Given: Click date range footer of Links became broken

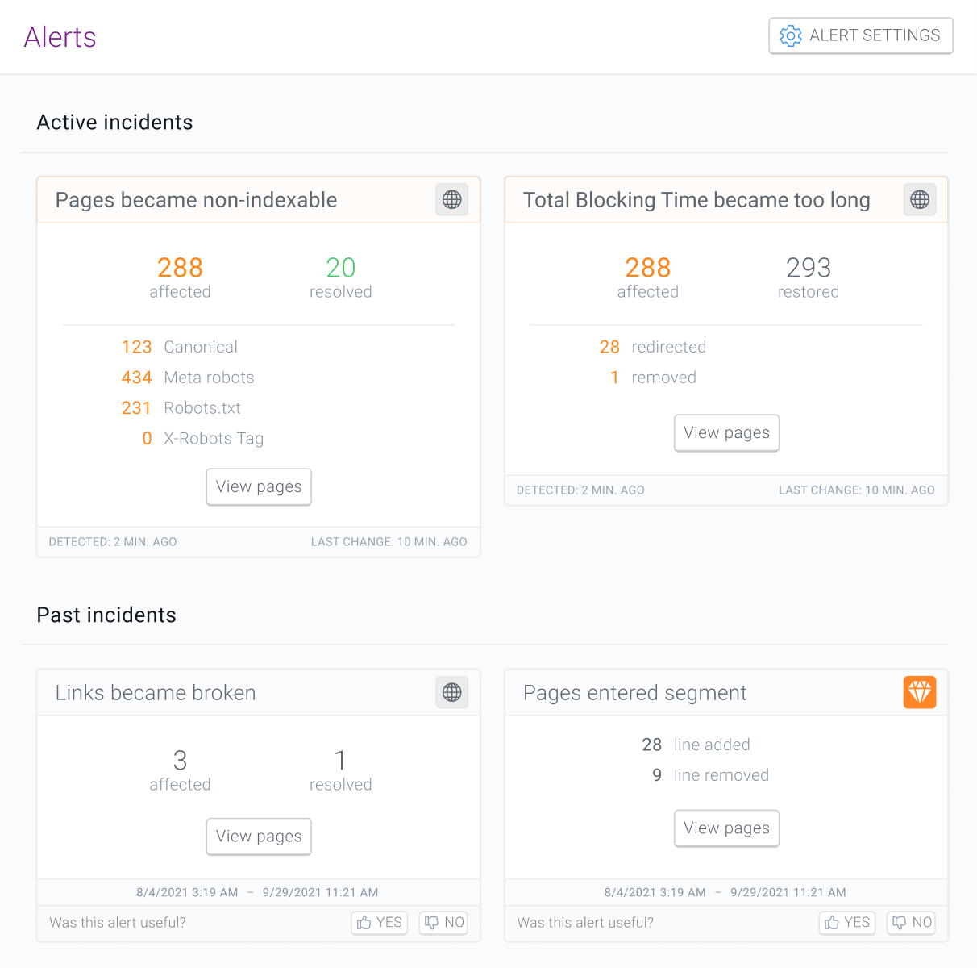Looking at the screenshot, I should click(x=257, y=892).
